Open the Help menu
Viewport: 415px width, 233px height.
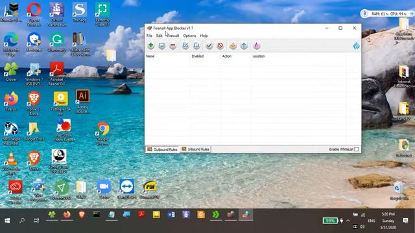click(204, 36)
